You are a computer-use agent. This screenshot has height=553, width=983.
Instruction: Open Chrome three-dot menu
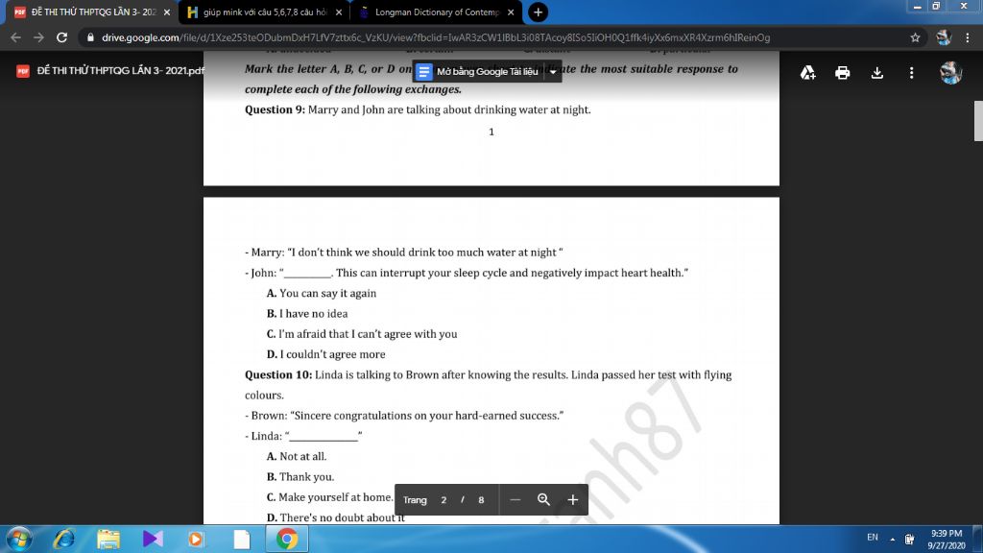(x=968, y=37)
